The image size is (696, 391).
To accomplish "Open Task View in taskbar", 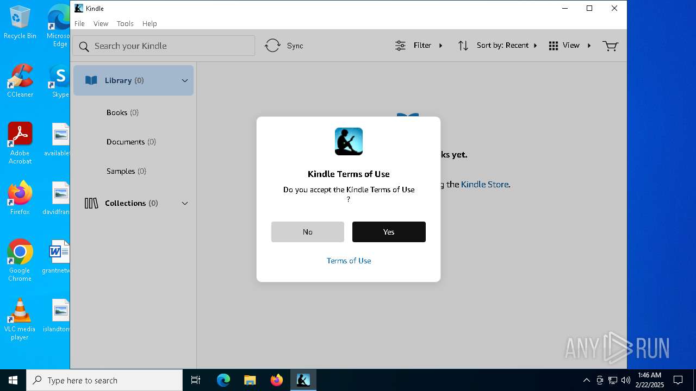I will pos(196,380).
